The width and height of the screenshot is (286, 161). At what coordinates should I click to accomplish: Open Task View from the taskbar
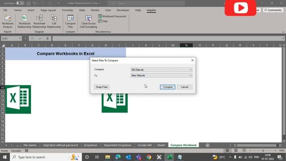[97, 157]
